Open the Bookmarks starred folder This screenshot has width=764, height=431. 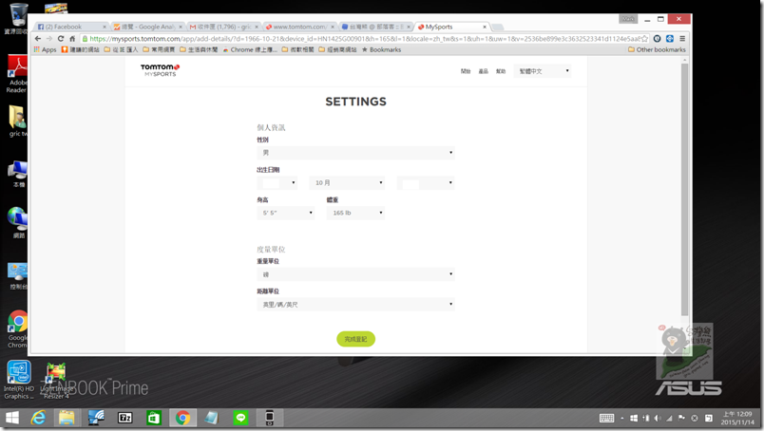click(381, 49)
